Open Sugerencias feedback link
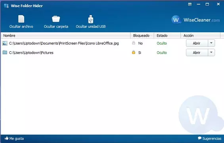 click(x=209, y=138)
